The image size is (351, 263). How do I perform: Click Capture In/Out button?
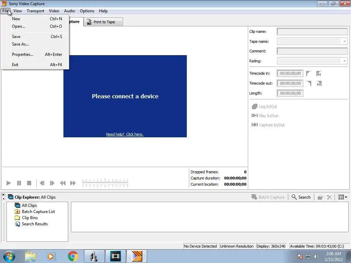tap(268, 125)
